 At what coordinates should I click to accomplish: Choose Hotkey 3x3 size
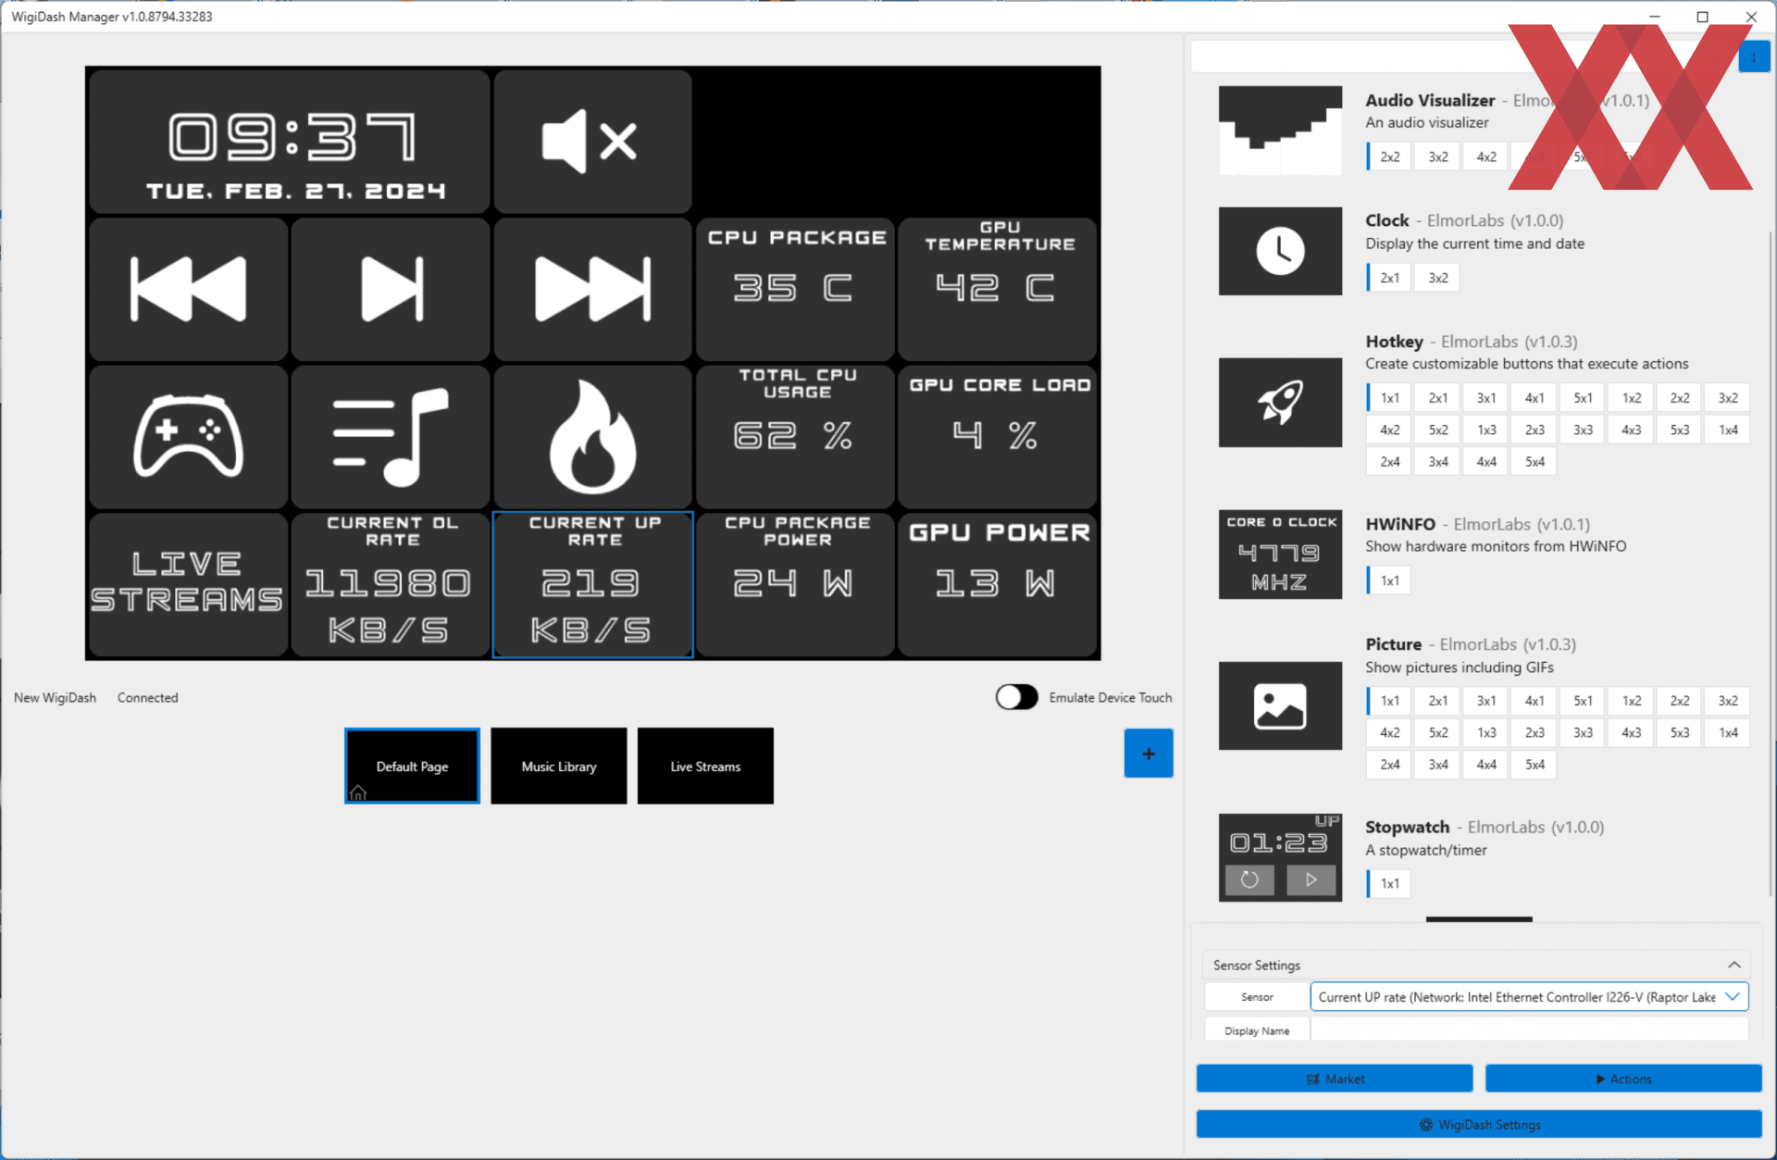(x=1584, y=430)
